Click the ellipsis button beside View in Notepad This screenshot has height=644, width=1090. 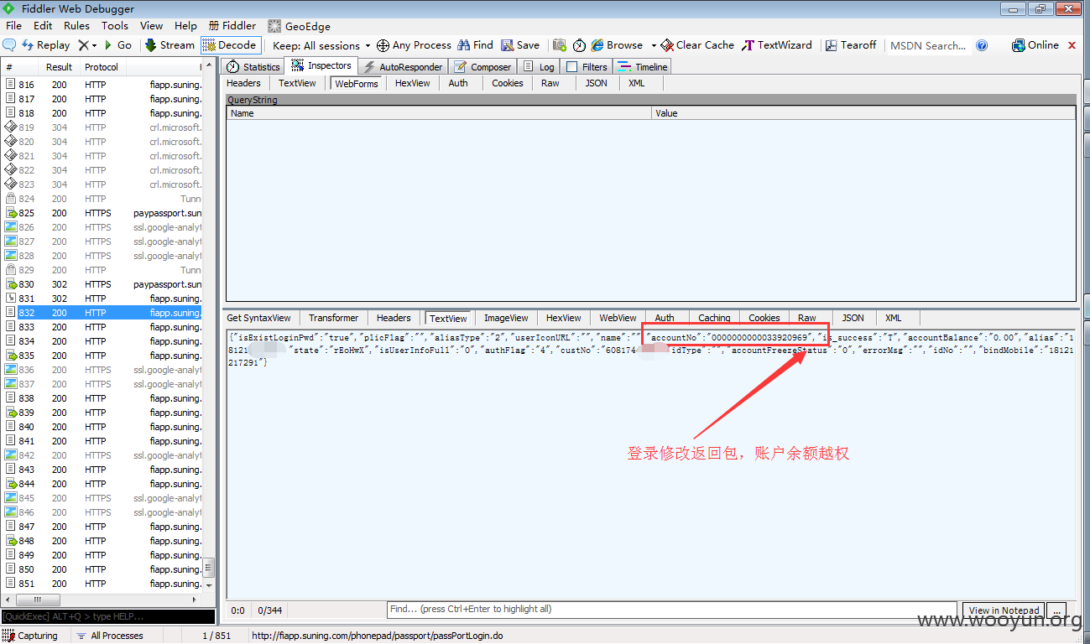1057,610
